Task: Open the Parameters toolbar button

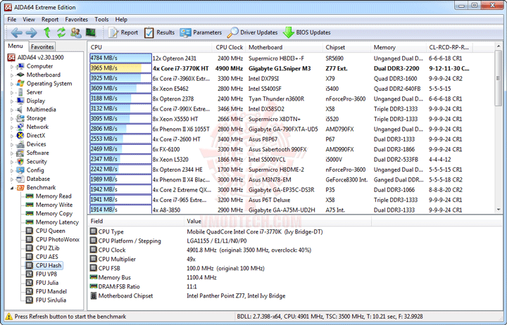Action: [x=201, y=32]
